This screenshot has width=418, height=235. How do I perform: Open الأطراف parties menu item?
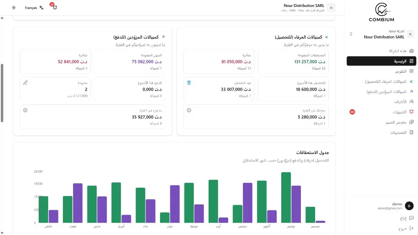381,102
